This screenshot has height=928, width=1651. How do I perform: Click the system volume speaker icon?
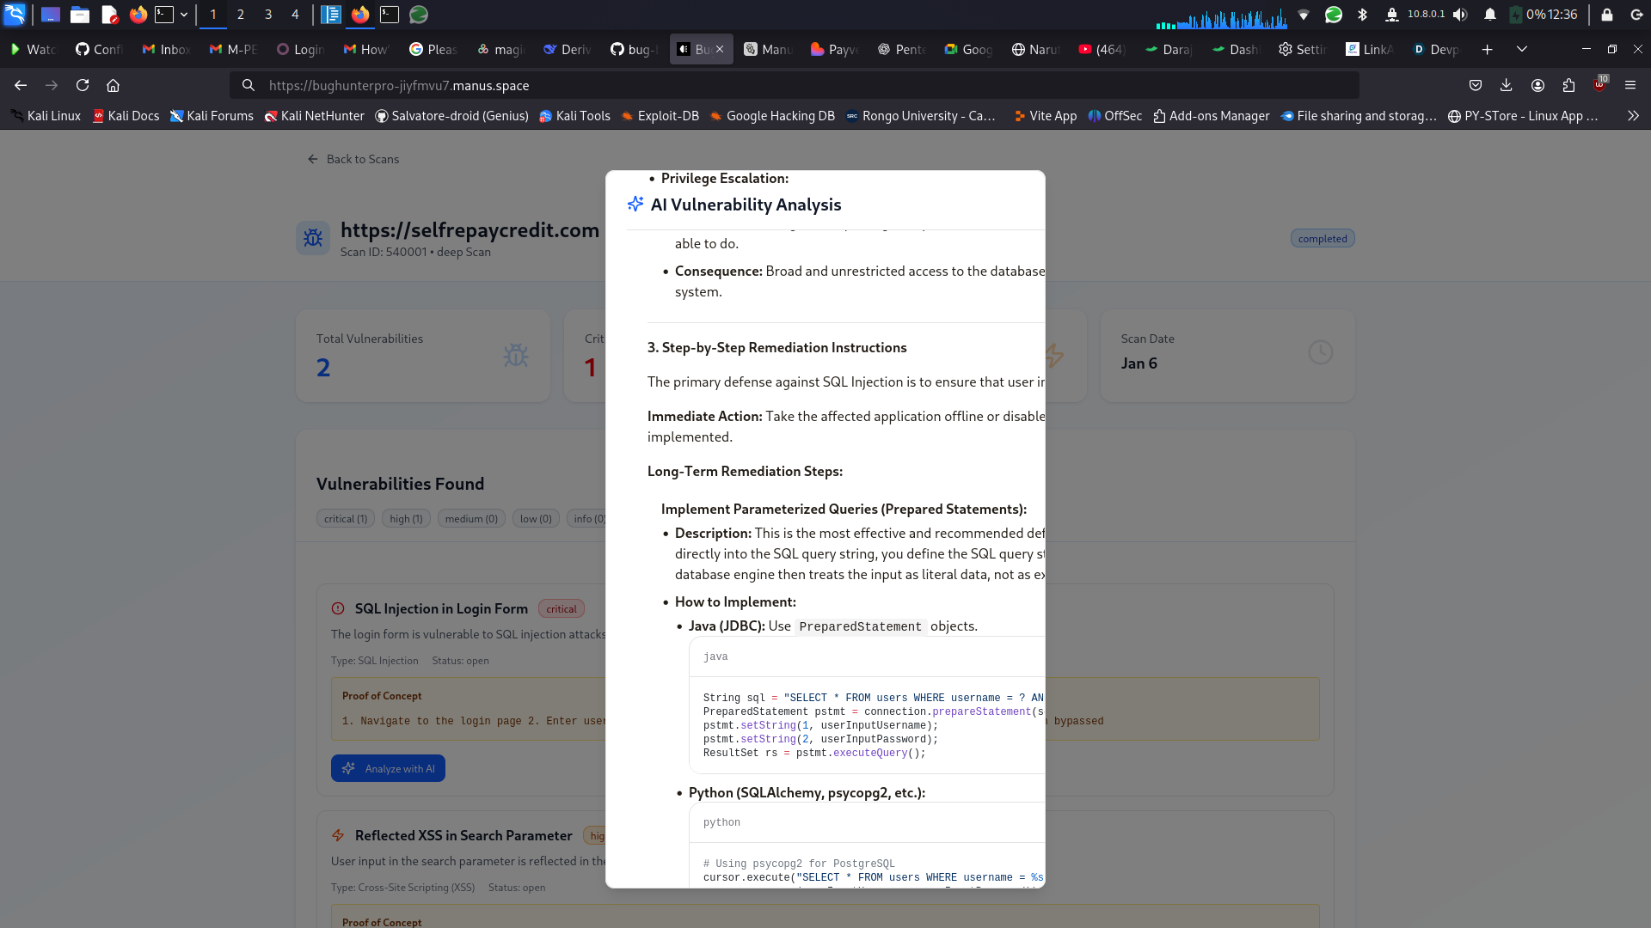(1460, 15)
